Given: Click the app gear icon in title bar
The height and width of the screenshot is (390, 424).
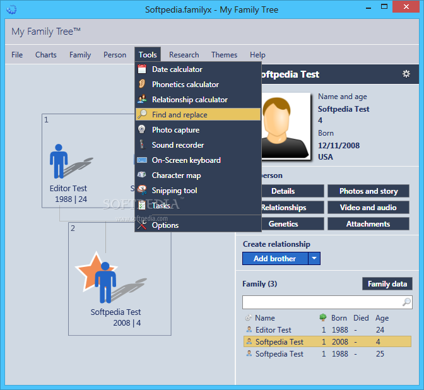Looking at the screenshot, I should point(11,9).
